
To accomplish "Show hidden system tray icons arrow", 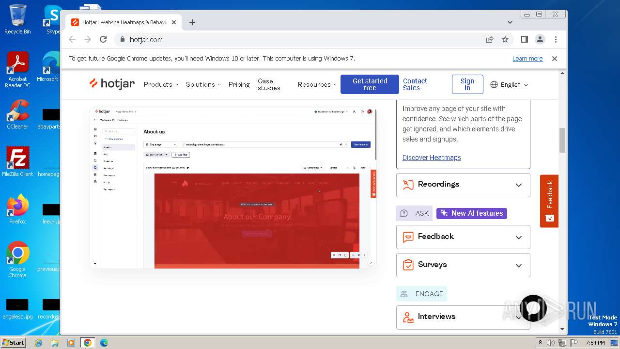I will point(540,343).
